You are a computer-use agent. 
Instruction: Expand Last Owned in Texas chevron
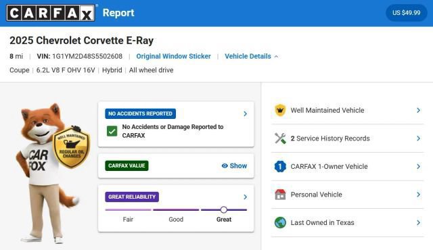[x=418, y=223]
